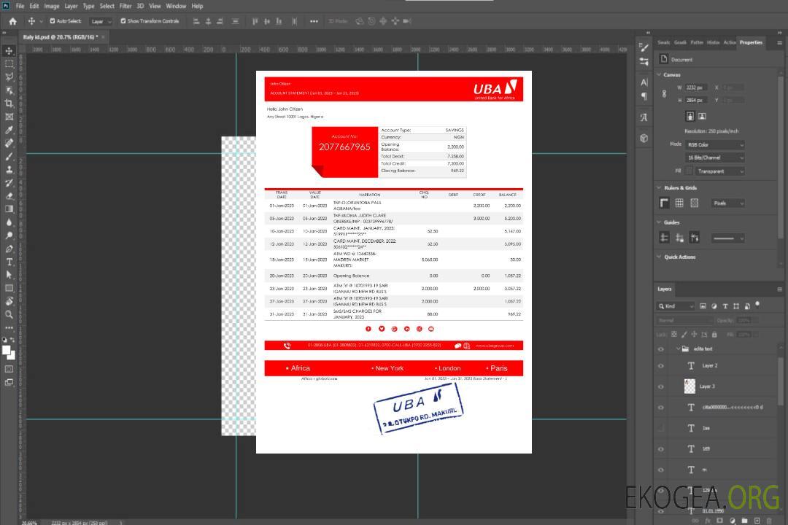Select the Hand tool
Screen dimensions: 788x525
point(9,301)
